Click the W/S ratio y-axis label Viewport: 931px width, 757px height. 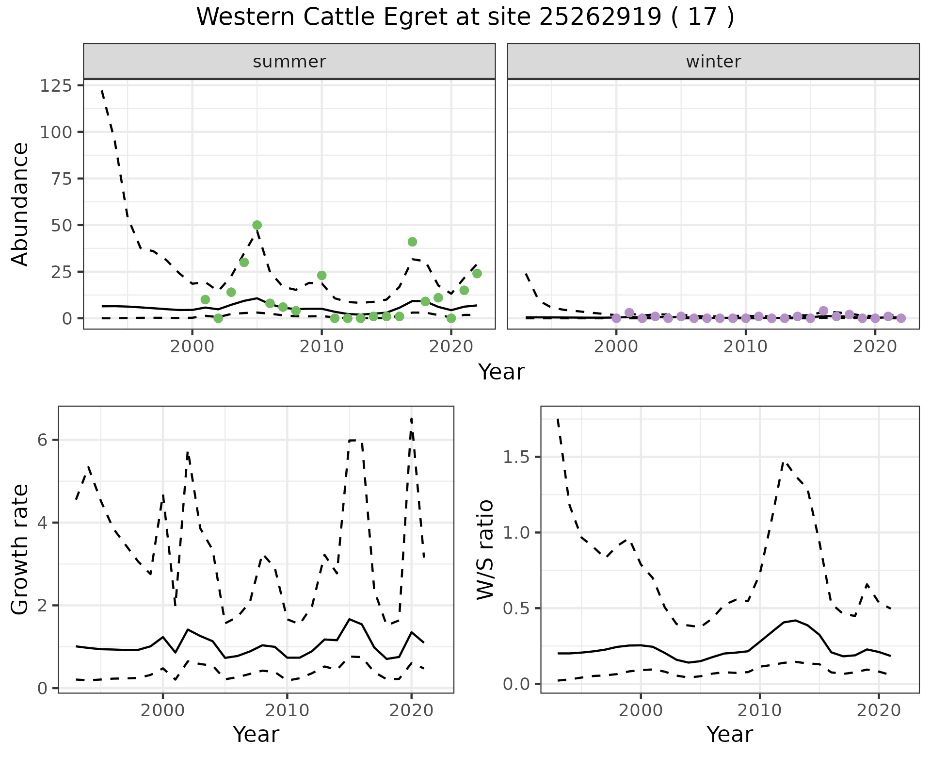pos(485,549)
